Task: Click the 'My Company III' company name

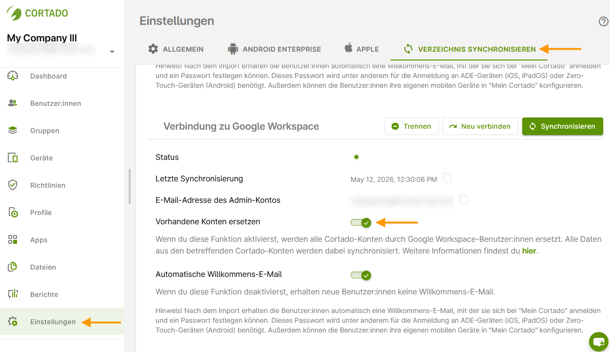Action: [42, 38]
